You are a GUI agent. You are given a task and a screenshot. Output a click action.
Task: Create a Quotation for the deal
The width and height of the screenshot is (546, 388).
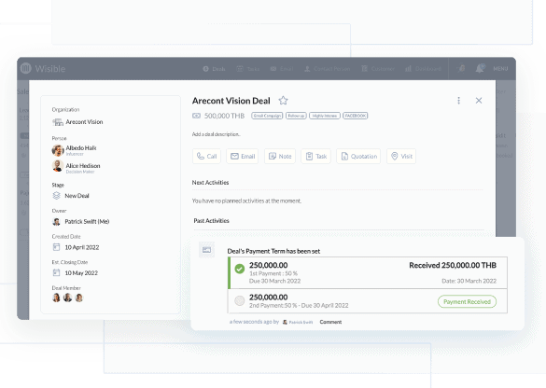tap(358, 157)
